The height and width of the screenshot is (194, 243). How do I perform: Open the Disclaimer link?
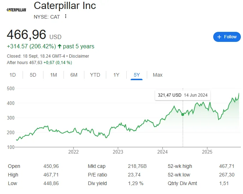coord(79,56)
